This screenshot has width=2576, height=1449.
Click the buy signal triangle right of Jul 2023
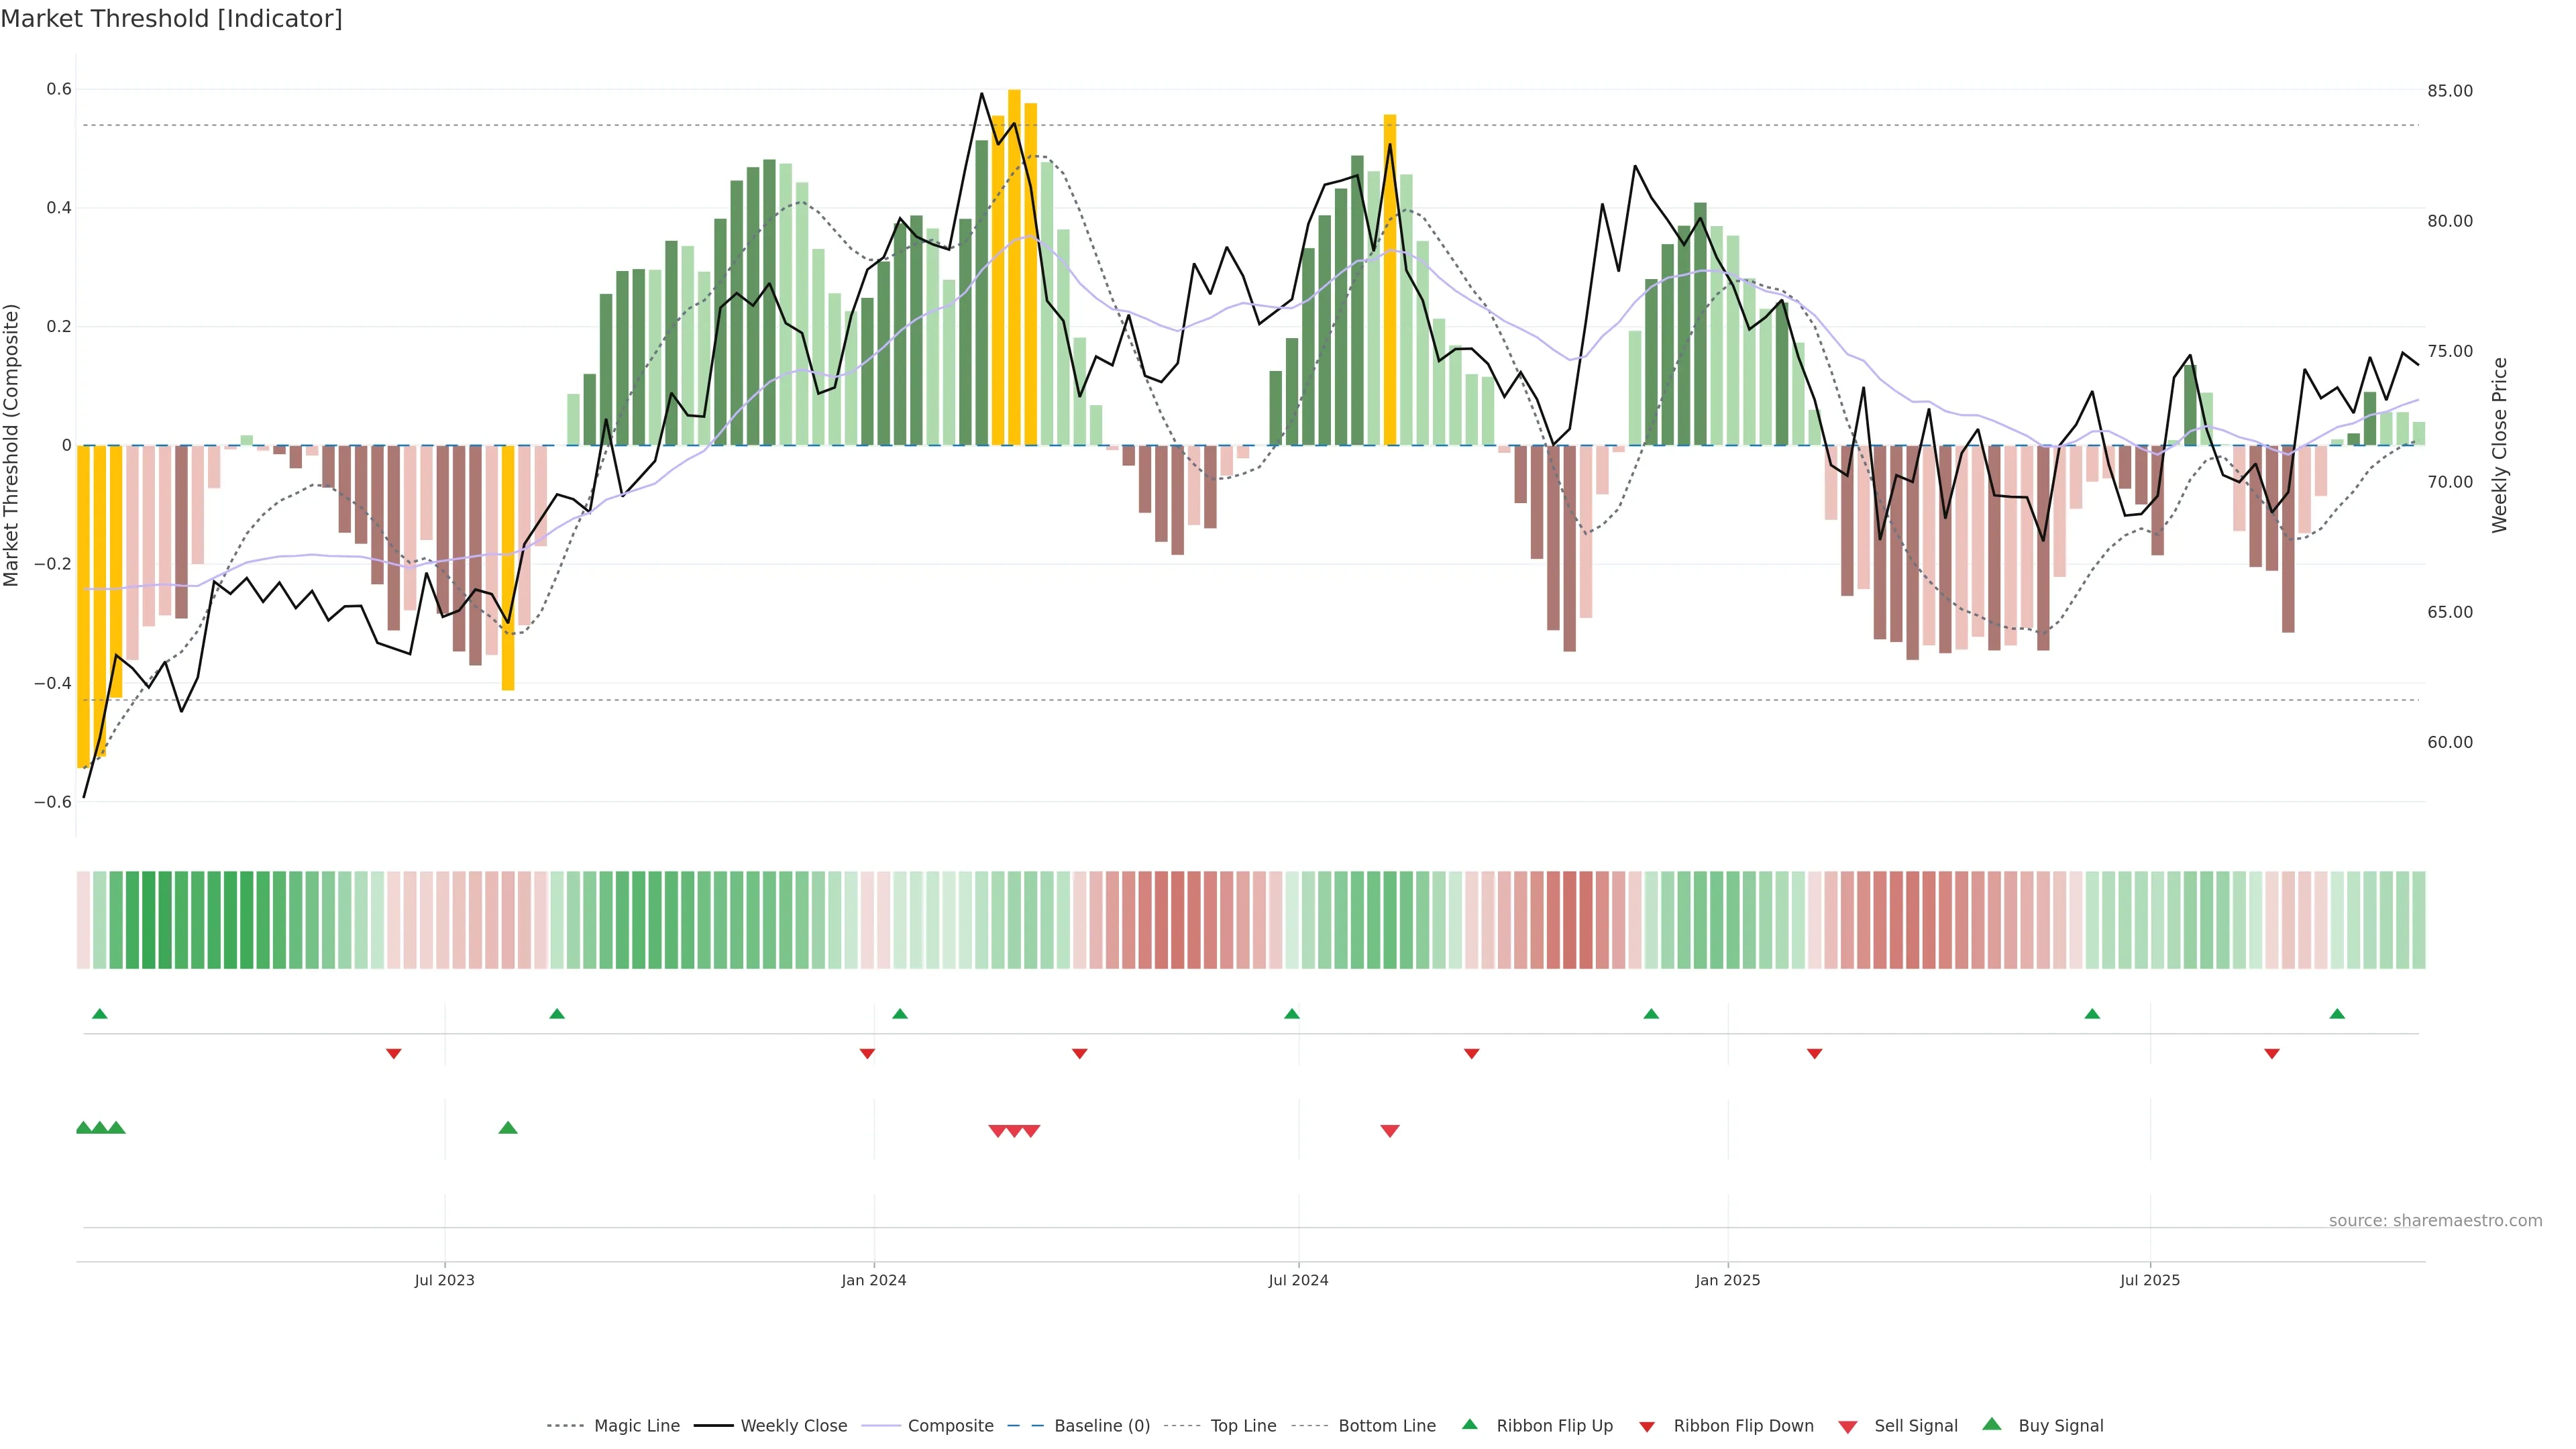(508, 1128)
